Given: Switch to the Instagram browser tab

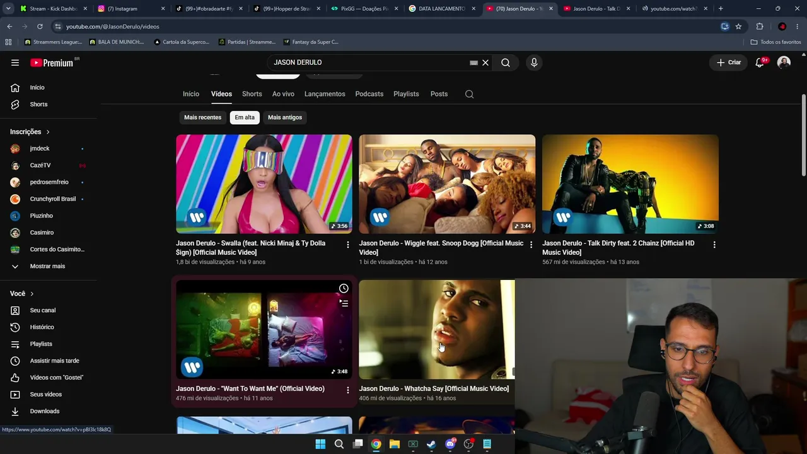Looking at the screenshot, I should [131, 9].
